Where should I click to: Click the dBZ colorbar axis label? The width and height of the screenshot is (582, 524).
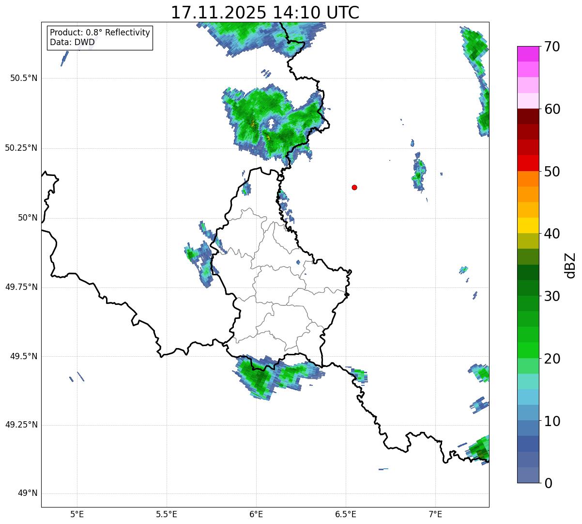(570, 265)
